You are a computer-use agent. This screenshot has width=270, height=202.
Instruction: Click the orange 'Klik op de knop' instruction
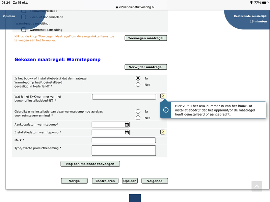click(64, 38)
